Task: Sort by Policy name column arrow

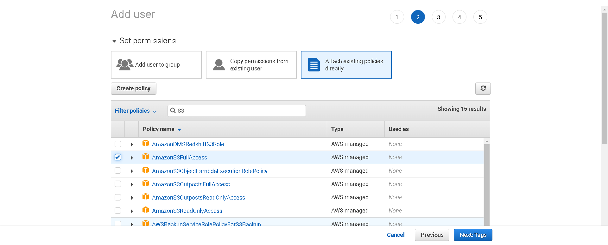Action: click(x=179, y=130)
